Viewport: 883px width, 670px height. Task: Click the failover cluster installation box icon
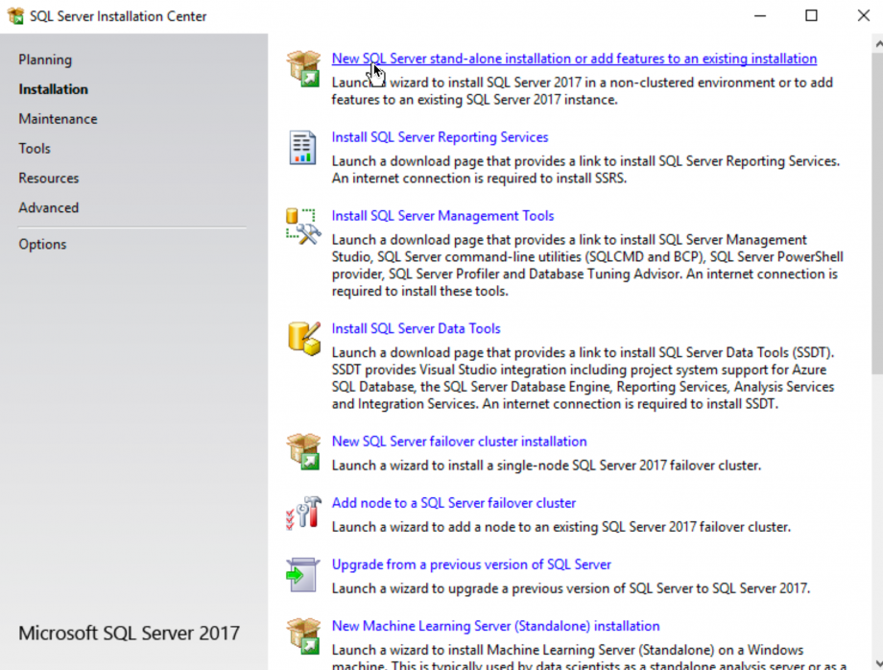point(302,451)
